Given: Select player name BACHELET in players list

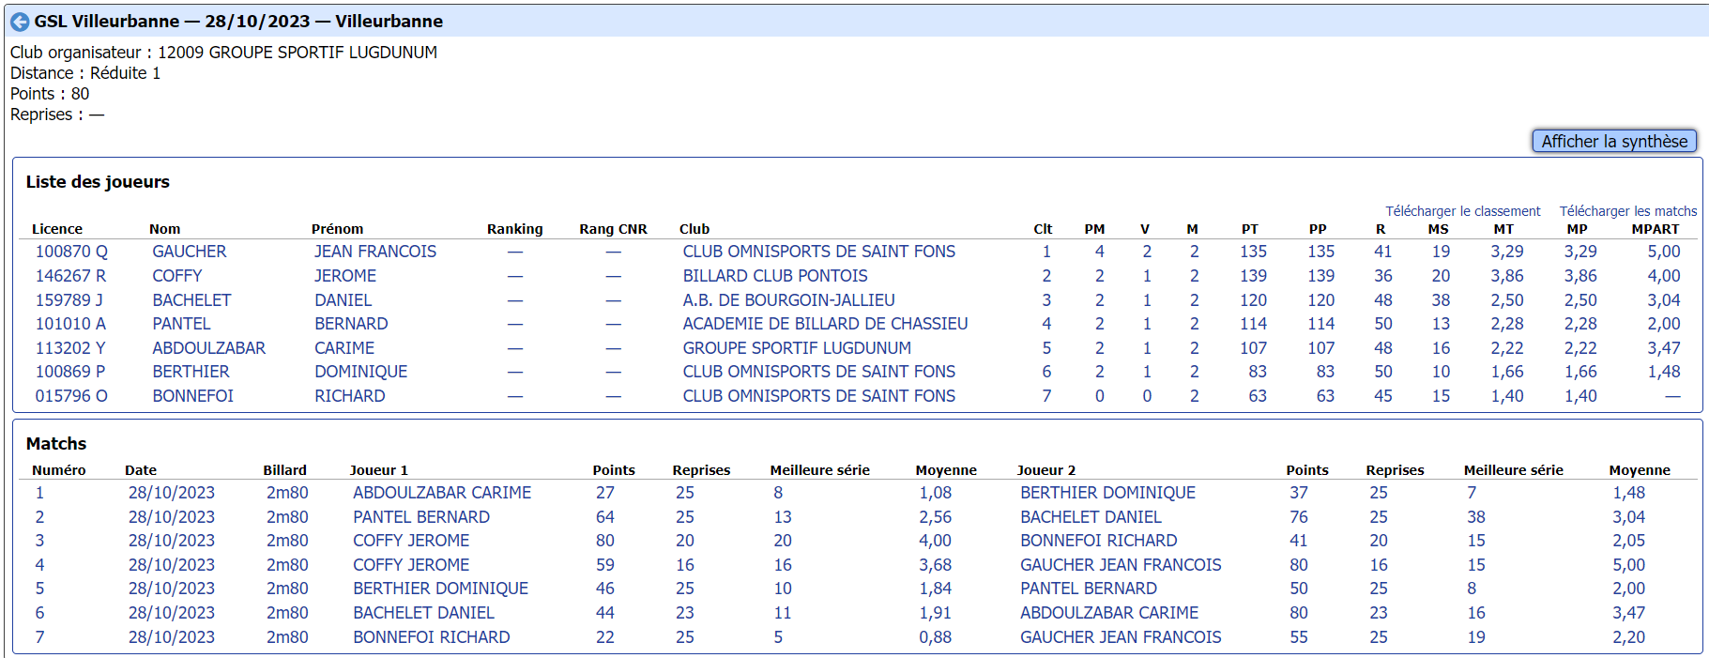Looking at the screenshot, I should 191,300.
